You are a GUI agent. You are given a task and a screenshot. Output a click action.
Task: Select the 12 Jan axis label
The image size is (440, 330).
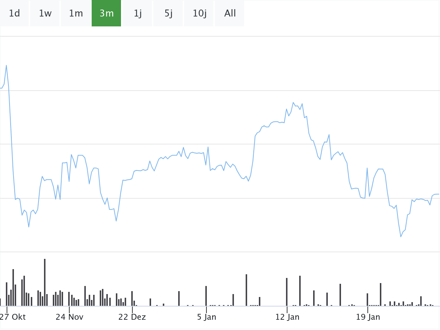click(x=287, y=317)
